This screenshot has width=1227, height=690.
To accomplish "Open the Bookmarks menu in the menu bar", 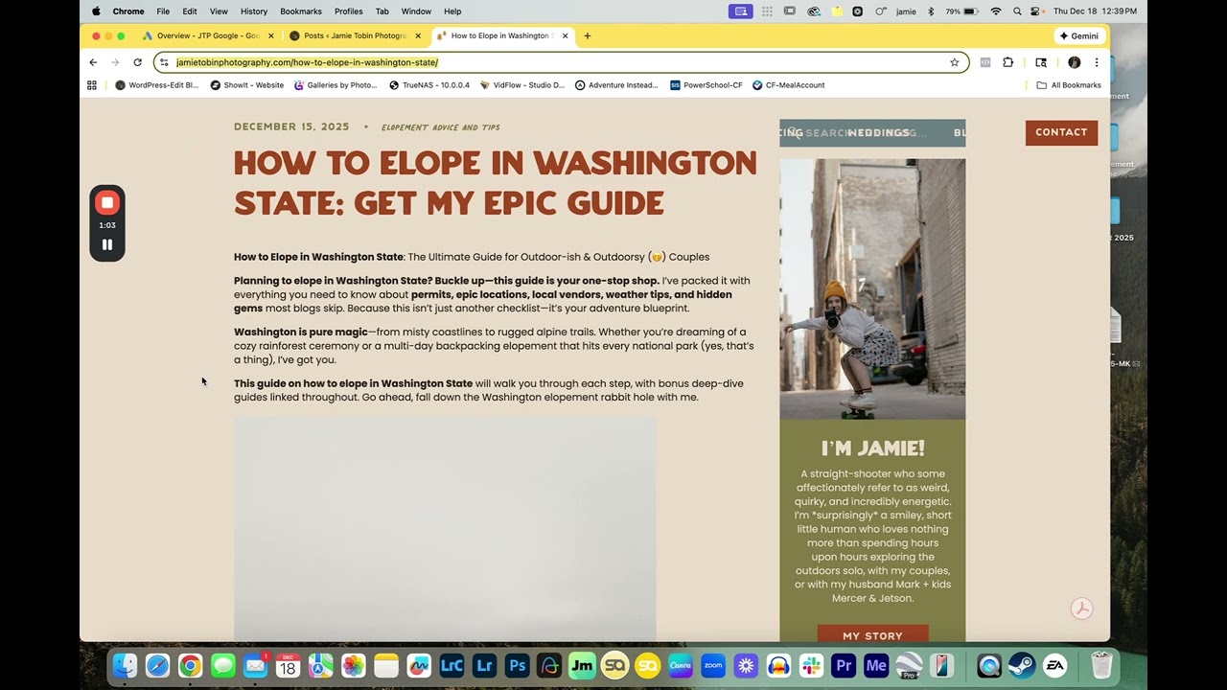I will [x=301, y=11].
